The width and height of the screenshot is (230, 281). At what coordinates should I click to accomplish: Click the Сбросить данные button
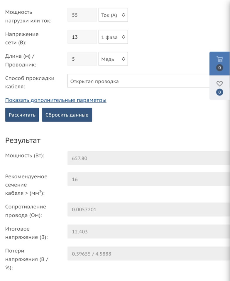point(67,115)
